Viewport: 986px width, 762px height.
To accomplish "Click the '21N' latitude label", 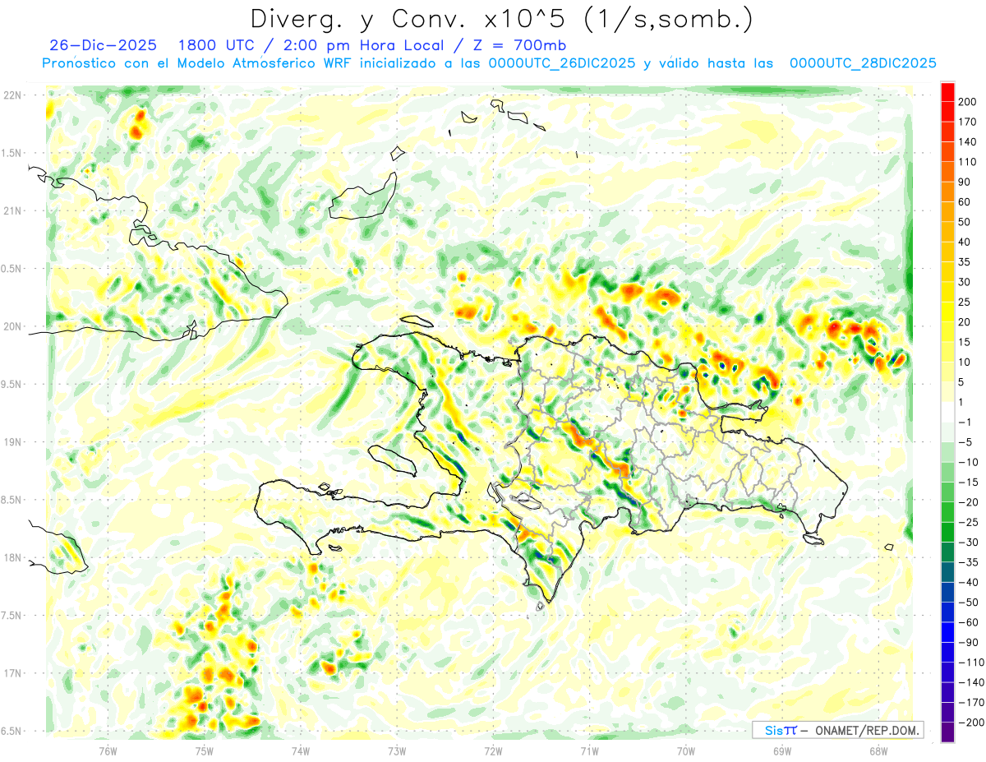I will tap(13, 210).
